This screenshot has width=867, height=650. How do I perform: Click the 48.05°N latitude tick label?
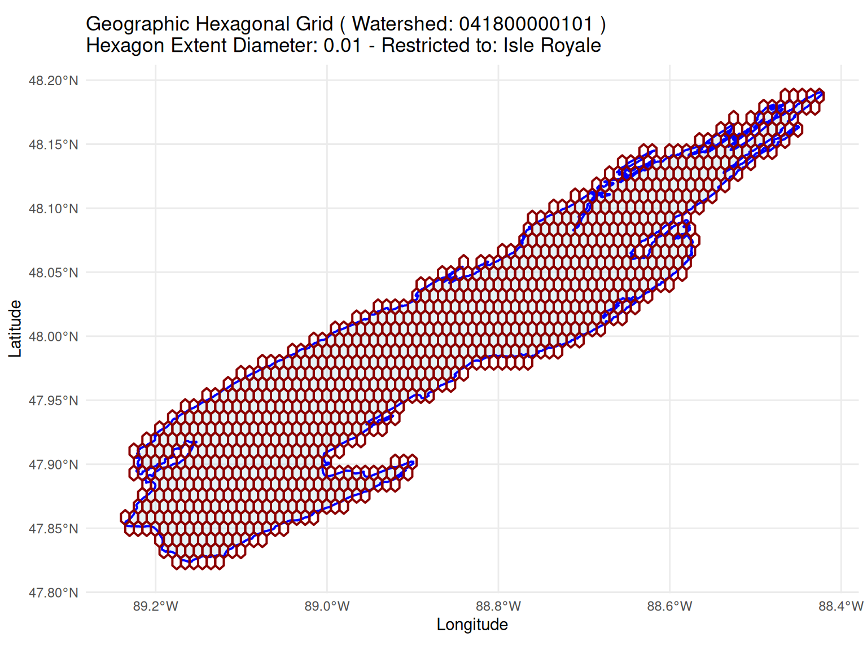point(54,273)
